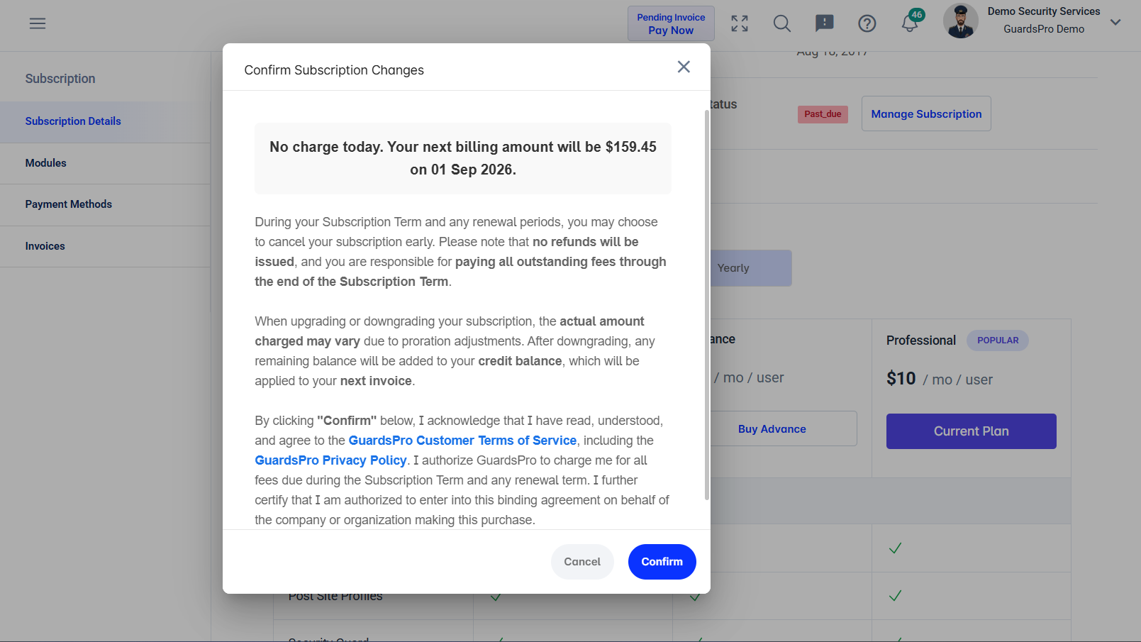Click the Demo Security Services account name
Screen dimensions: 1141x642
click(x=1044, y=11)
